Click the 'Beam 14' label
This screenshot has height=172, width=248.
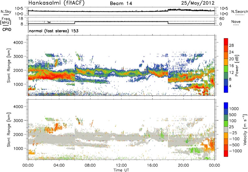(121, 3)
